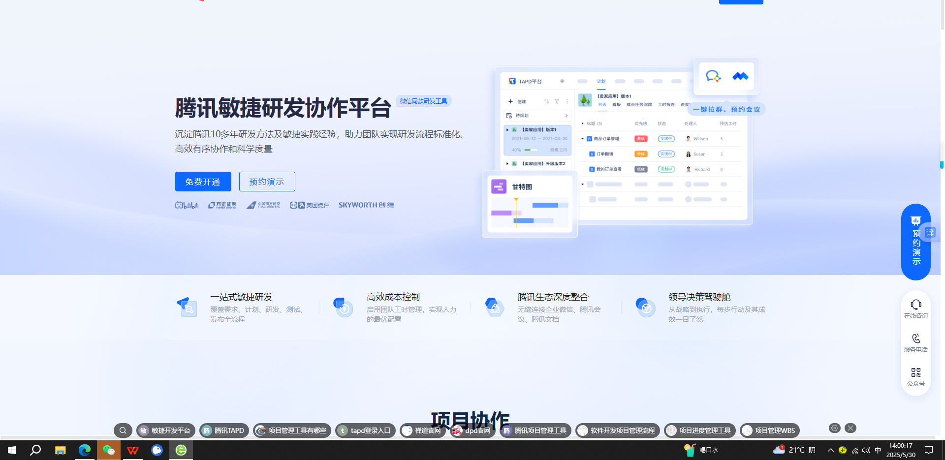Screen dimensions: 945x460
Task: Expand 【卖家应用】升级版本2 arrow
Action: 508,163
